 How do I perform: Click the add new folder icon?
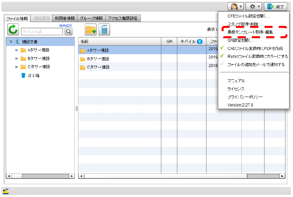[91, 30]
